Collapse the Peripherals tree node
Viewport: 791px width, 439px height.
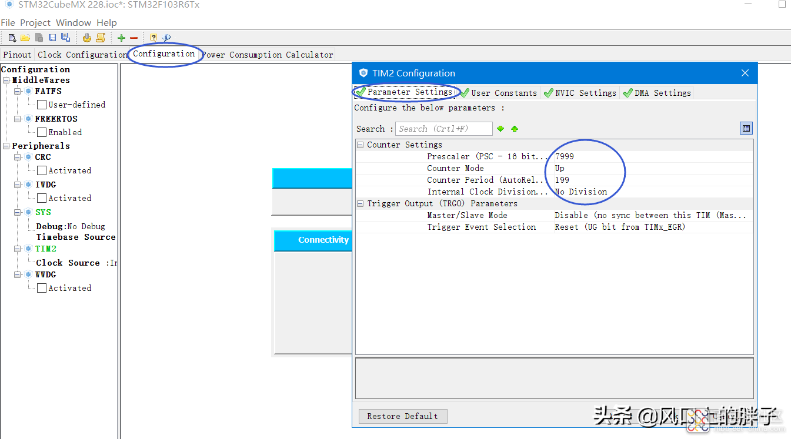6,146
